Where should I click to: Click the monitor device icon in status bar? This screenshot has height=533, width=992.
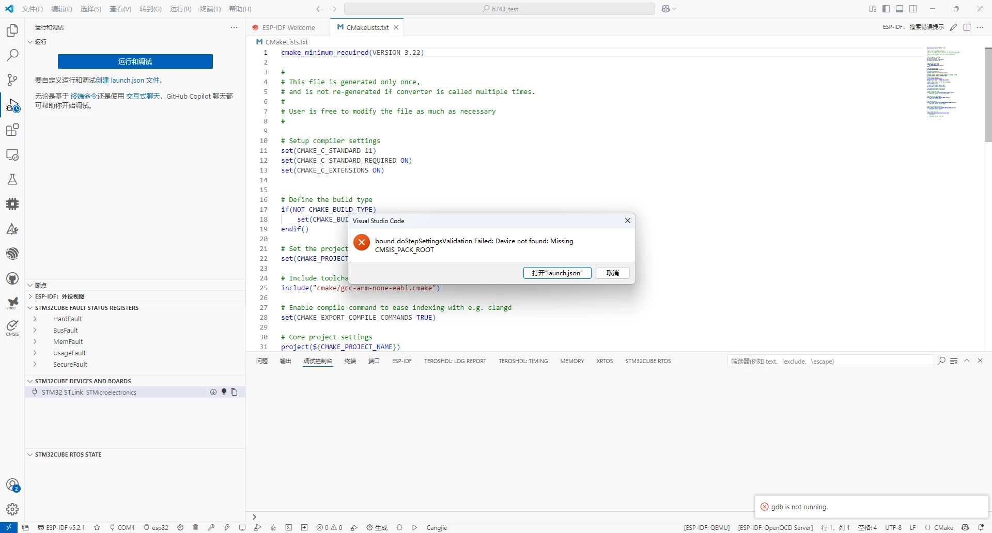(242, 527)
